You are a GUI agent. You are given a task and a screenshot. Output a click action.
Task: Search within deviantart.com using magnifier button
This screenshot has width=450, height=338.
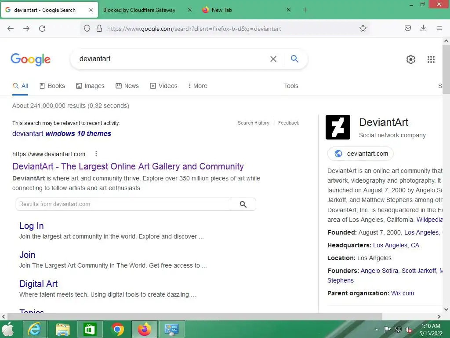point(243,204)
